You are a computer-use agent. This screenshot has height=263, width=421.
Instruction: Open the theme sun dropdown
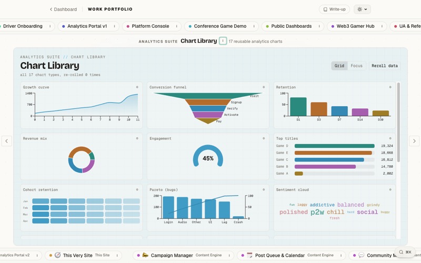(x=362, y=9)
